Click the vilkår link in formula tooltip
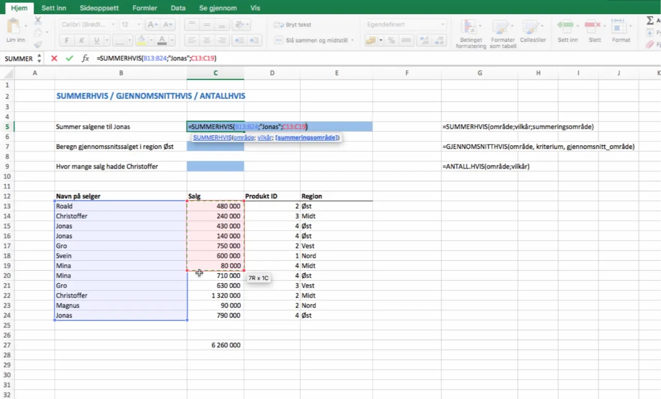 pyautogui.click(x=265, y=137)
